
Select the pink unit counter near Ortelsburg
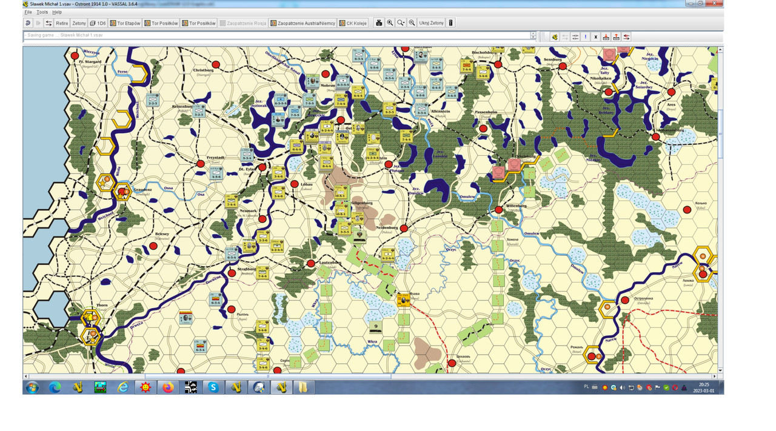(514, 164)
